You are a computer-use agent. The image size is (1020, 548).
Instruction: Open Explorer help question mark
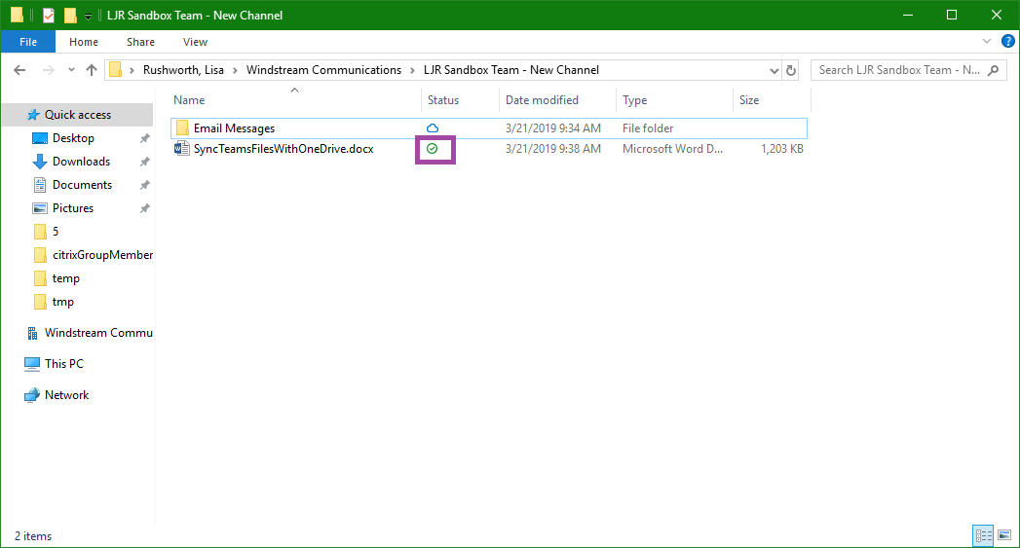1007,41
